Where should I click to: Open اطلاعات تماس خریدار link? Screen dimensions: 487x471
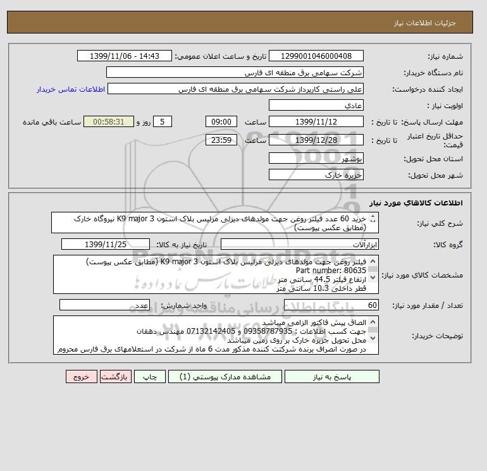point(71,89)
